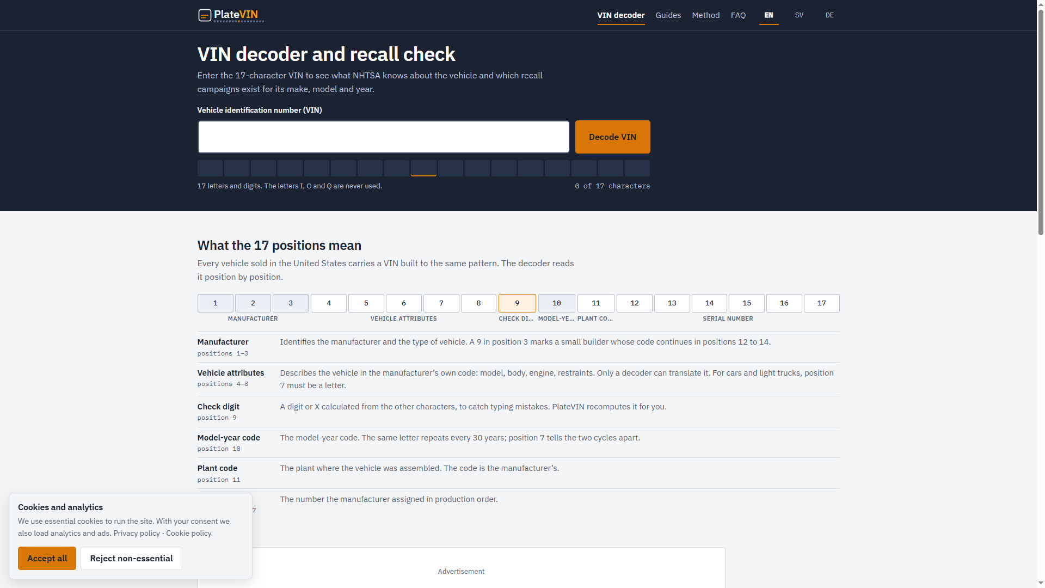Viewport: 1045px width, 588px height.
Task: Select position box 14
Action: coord(709,303)
